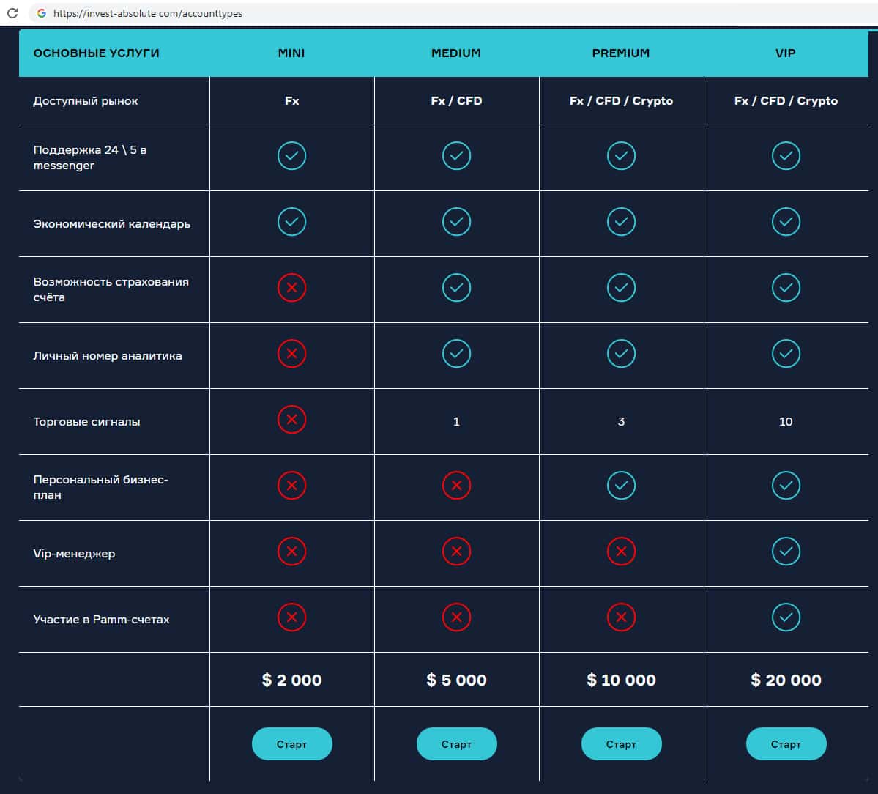Click Старт button under $ 20 000
This screenshot has height=794, width=878.
[786, 743]
